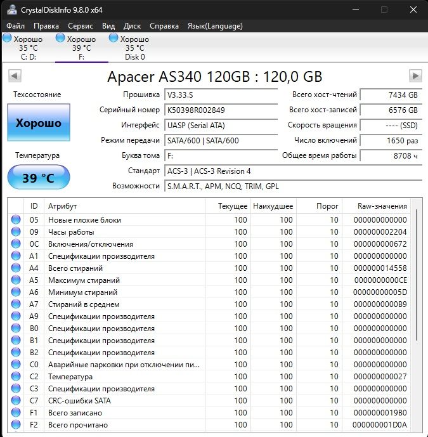The image size is (428, 437).
Task: Select the Максимум стираний attribute row
Action: click(209, 280)
